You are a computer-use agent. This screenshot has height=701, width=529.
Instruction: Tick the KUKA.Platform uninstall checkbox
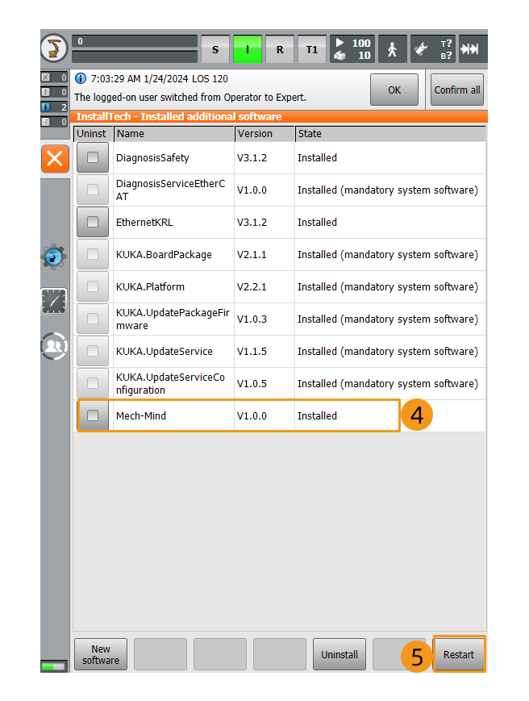point(93,286)
